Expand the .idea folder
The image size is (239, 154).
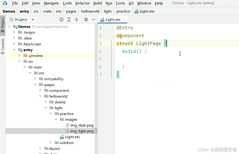(14, 38)
